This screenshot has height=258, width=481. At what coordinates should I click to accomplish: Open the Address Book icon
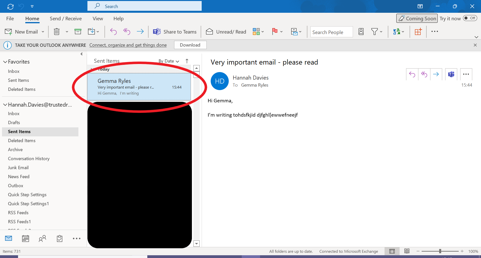tap(361, 32)
